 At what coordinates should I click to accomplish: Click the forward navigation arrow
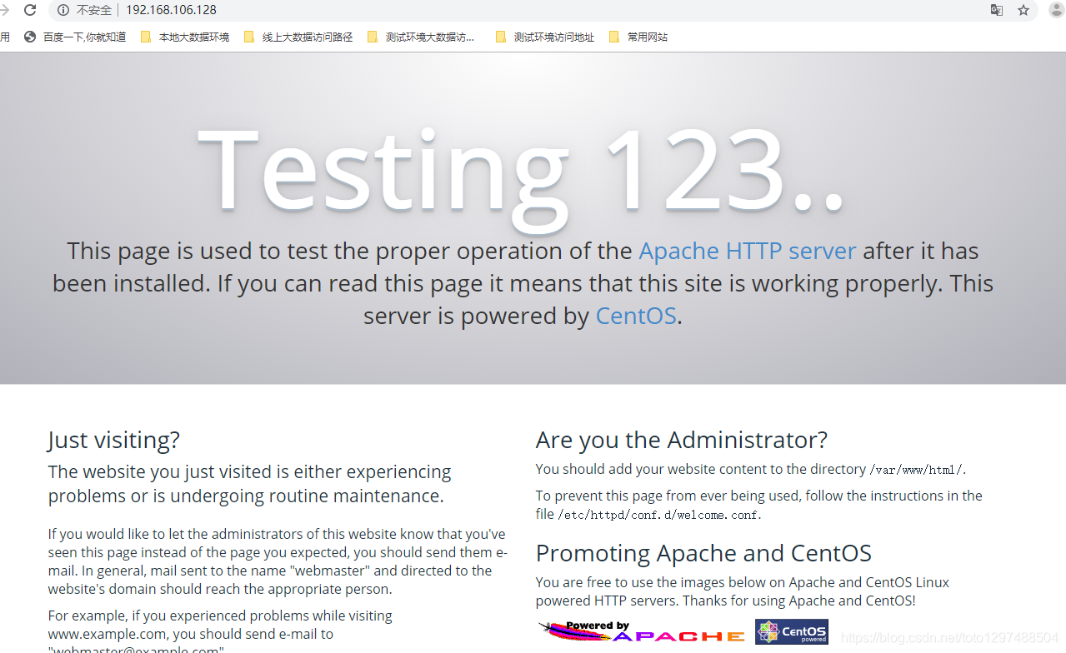point(4,10)
